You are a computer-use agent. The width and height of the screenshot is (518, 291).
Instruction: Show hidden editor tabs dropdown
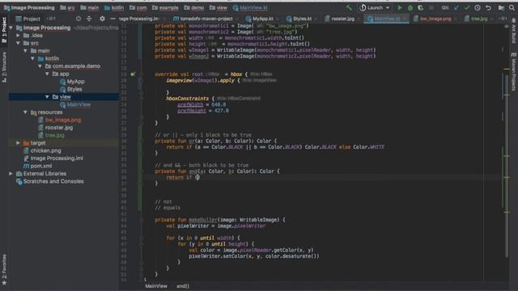(502, 19)
